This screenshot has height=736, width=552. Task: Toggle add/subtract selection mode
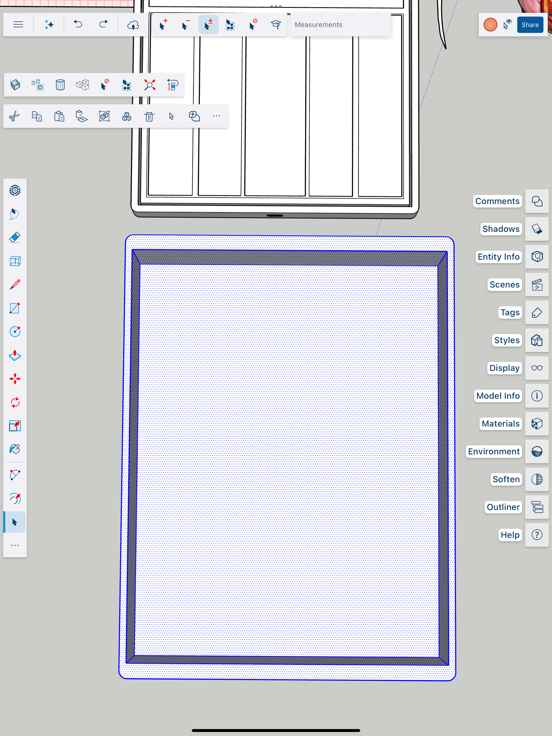(208, 25)
